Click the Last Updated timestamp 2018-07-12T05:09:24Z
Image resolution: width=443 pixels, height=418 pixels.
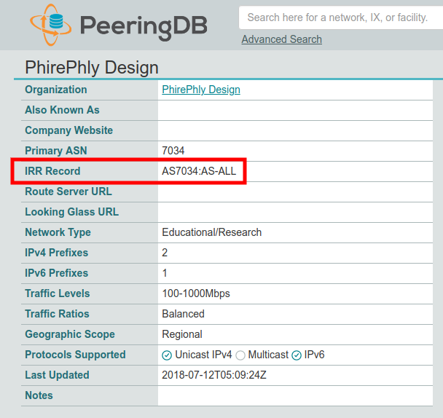[214, 375]
